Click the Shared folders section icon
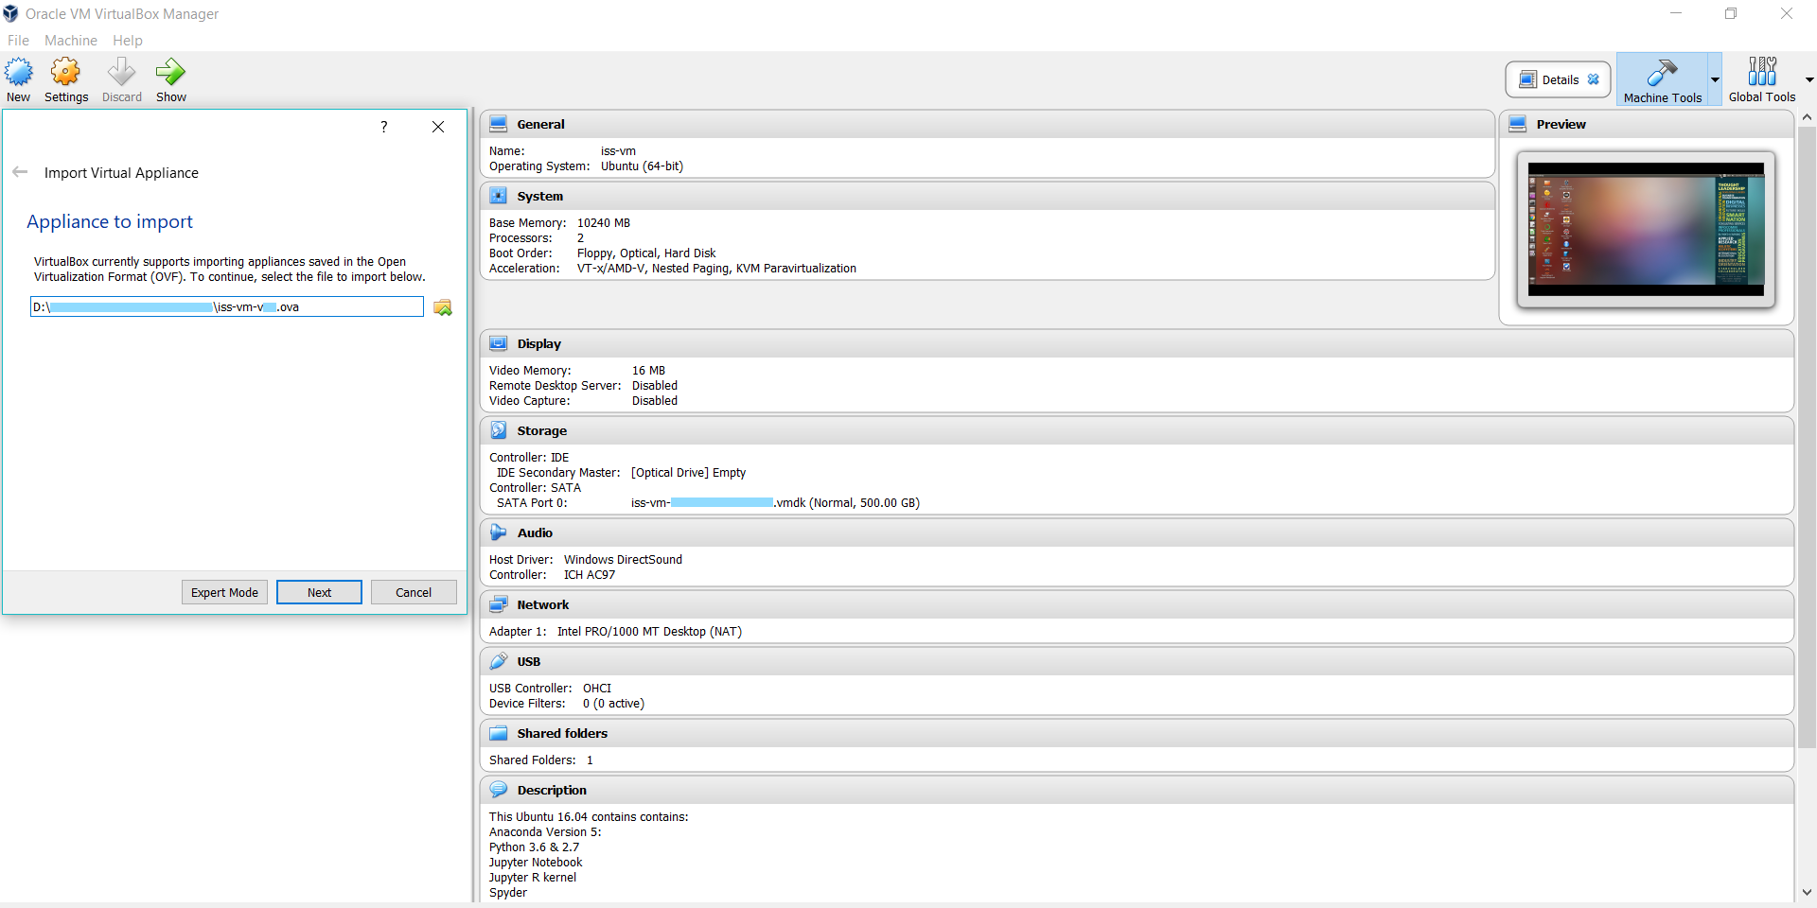Viewport: 1817px width, 908px height. [x=499, y=733]
